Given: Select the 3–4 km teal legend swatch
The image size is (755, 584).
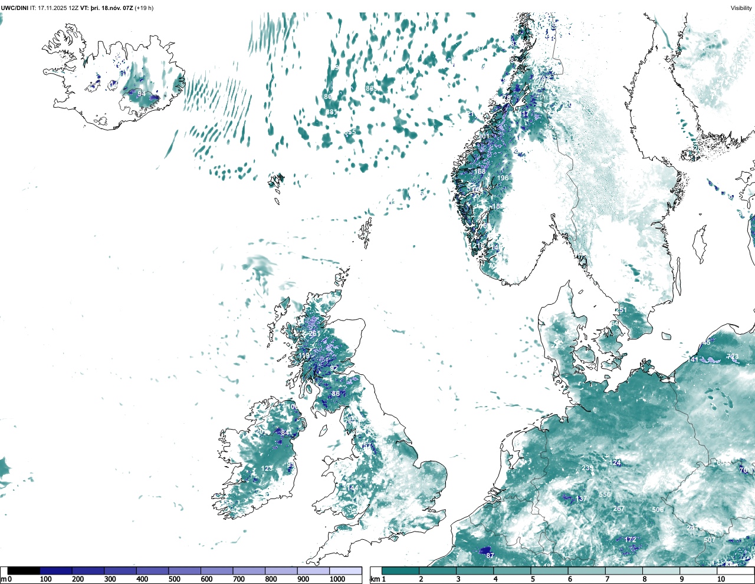Looking at the screenshot, I should pyautogui.click(x=475, y=571).
